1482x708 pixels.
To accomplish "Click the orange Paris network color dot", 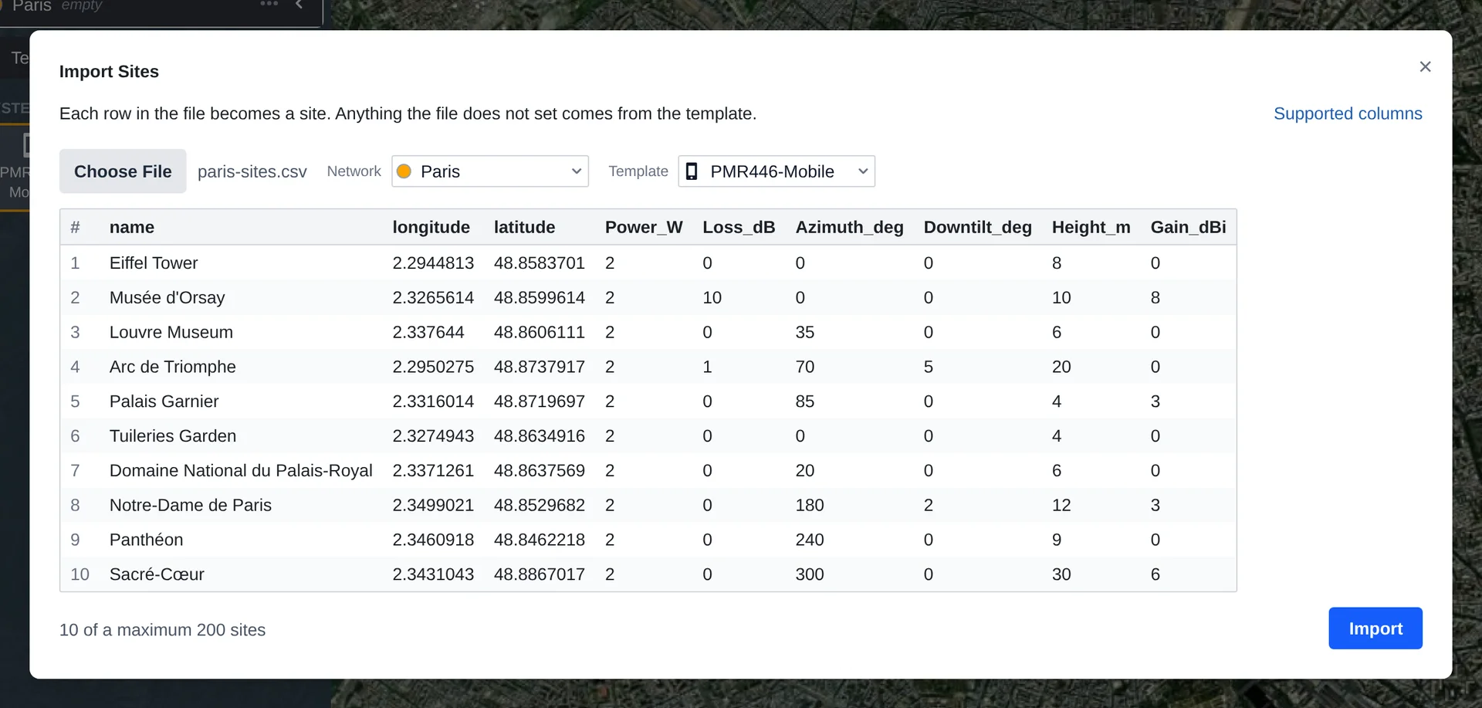I will 404,171.
